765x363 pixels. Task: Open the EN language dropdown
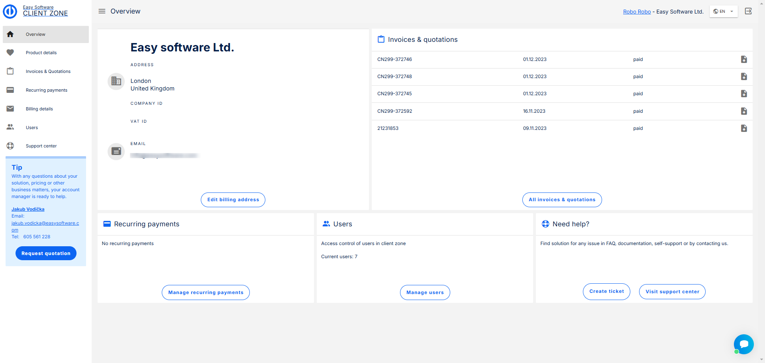[723, 12]
